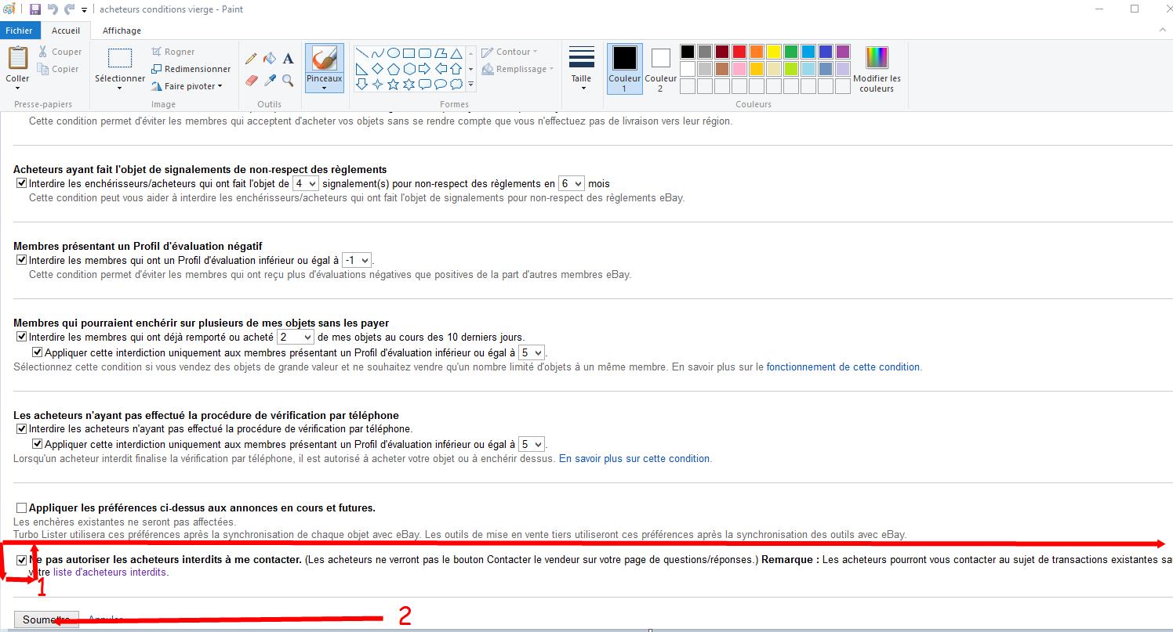
Task: Expand the Pinceaux brushes dropdown arrow
Action: tap(324, 87)
